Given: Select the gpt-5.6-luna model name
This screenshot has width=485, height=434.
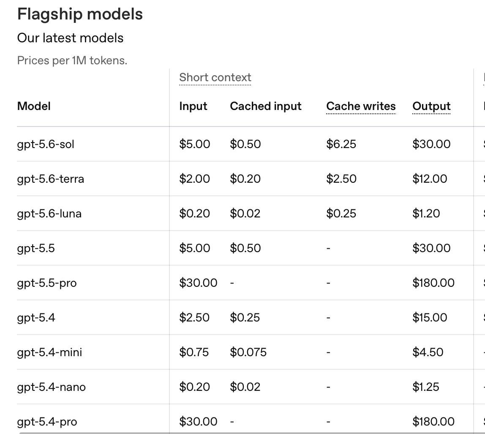Looking at the screenshot, I should [49, 214].
